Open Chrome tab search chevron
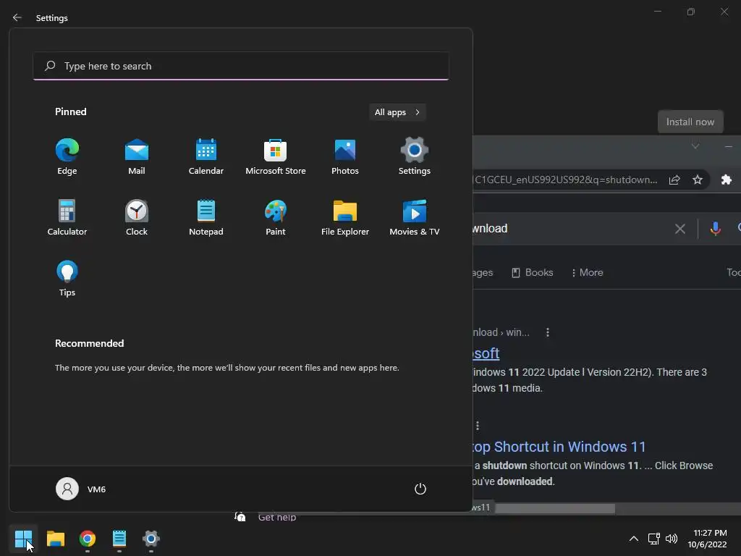The height and width of the screenshot is (556, 741). [x=695, y=146]
